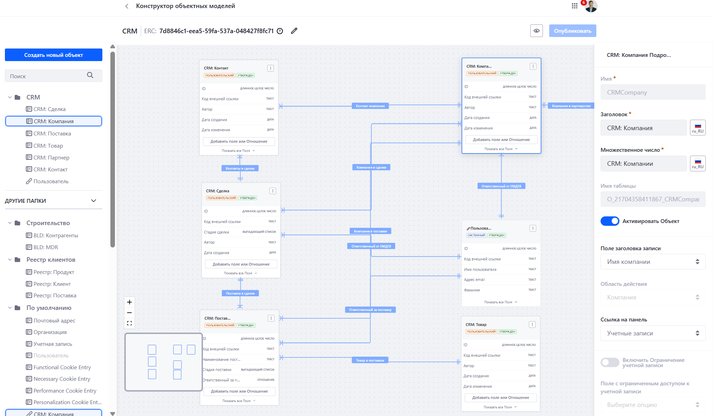Zoom out on the diagram canvas
Screen dimensions: 713x416
[129, 313]
